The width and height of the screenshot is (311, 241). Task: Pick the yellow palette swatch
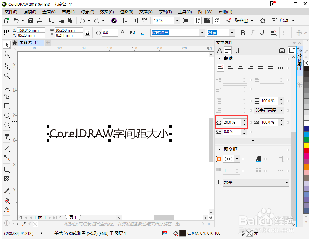pos(306,145)
